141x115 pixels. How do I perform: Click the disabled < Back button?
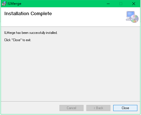[x=98, y=108]
